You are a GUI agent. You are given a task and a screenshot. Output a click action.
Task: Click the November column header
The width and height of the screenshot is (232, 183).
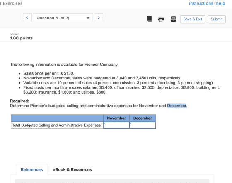(x=116, y=118)
